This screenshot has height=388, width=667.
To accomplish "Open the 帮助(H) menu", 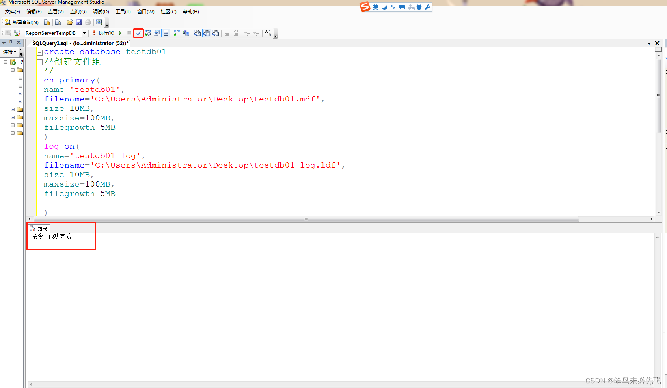I will pos(191,12).
